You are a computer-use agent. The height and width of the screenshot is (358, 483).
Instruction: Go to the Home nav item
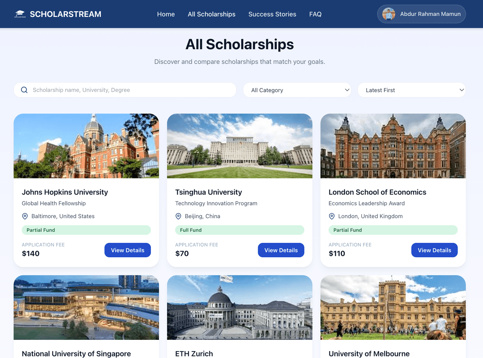point(166,14)
